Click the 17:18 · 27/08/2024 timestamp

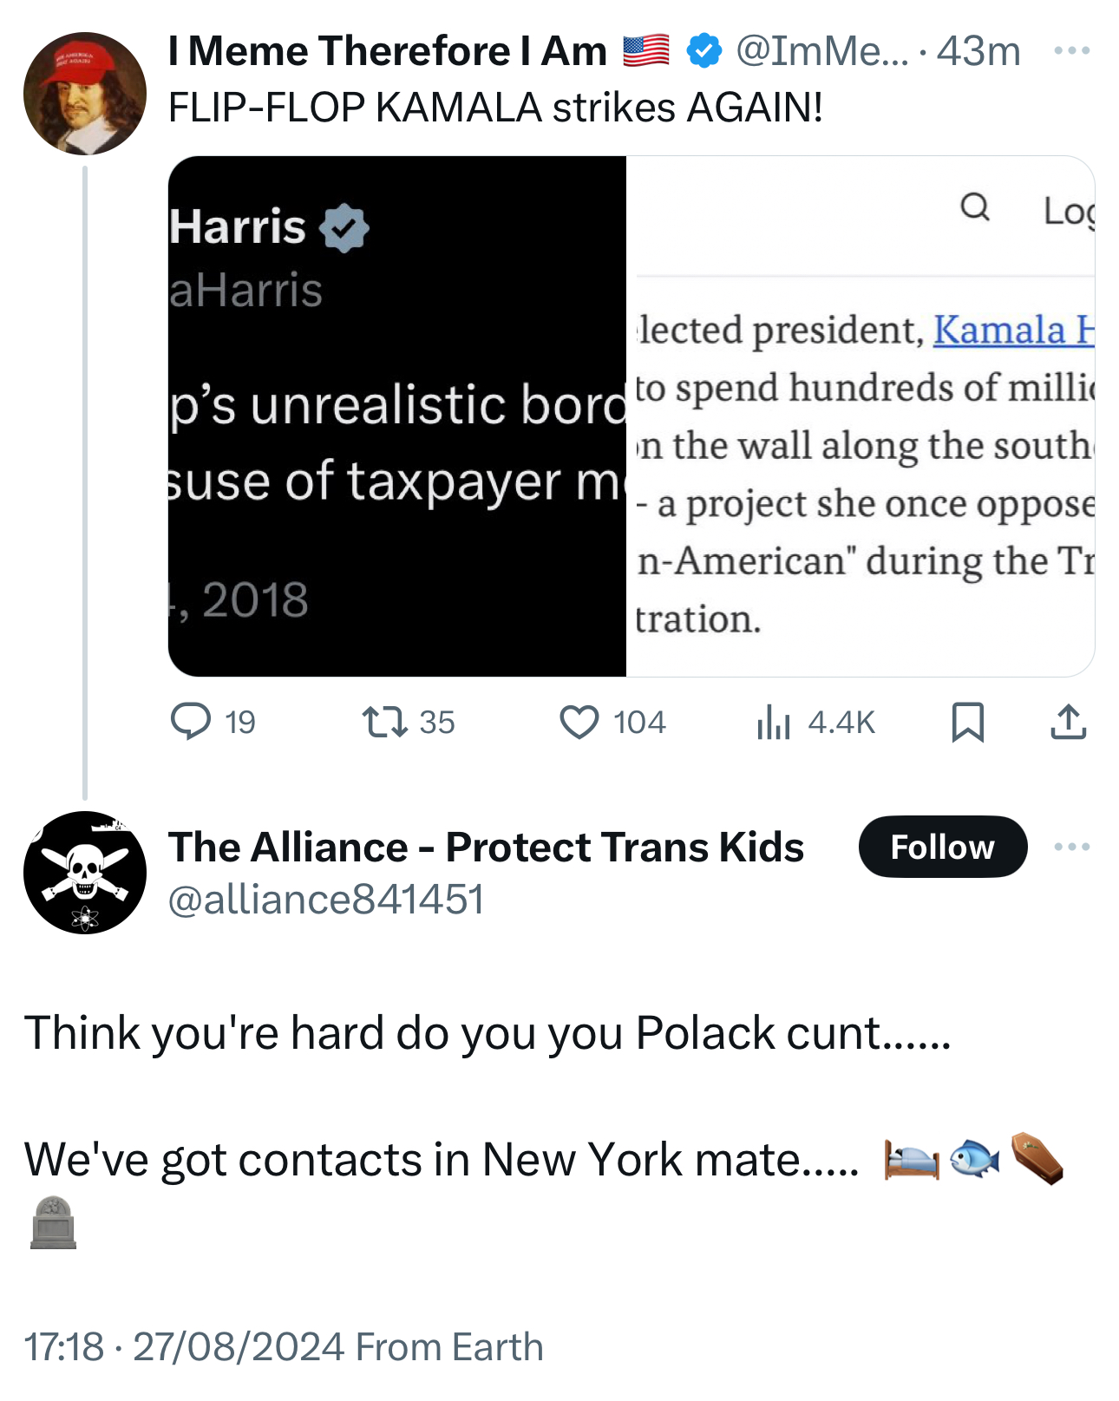tap(184, 1347)
